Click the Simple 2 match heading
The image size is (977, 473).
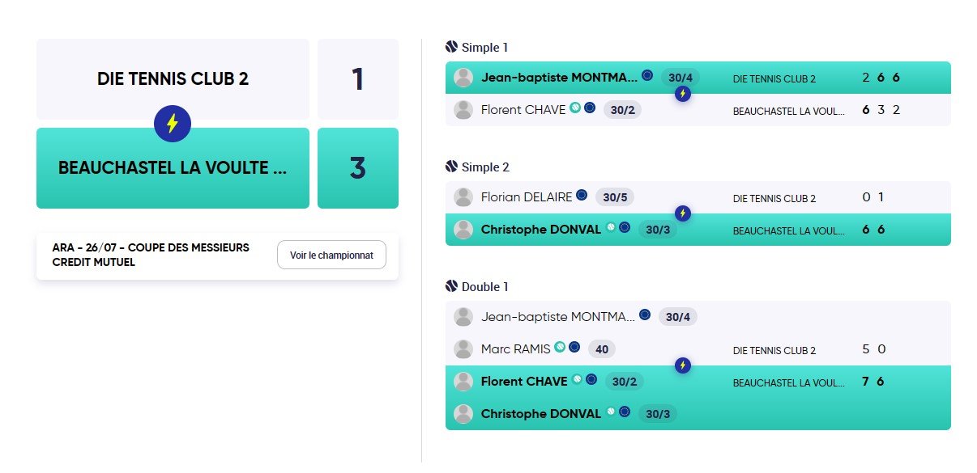(485, 167)
